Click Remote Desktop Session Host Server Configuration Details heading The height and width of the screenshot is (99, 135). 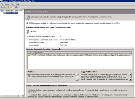click(x=48, y=27)
